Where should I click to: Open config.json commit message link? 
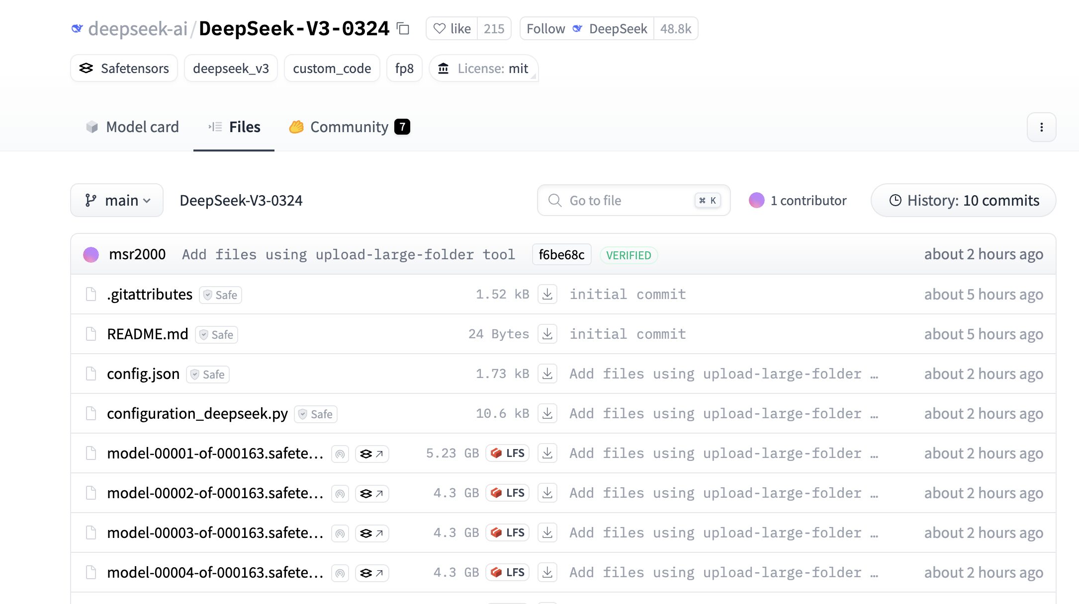(x=724, y=374)
